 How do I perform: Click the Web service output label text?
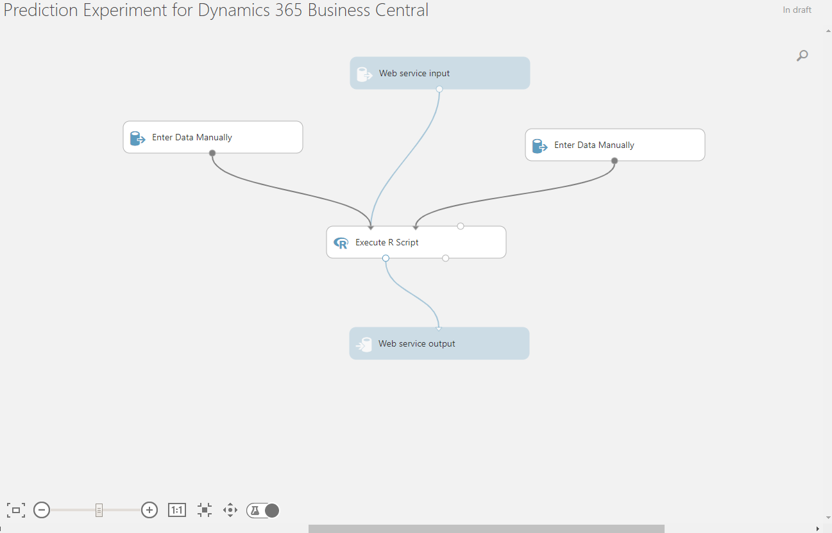(417, 343)
